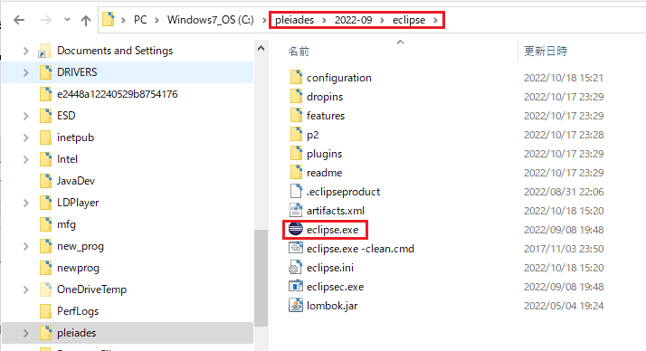Image resolution: width=646 pixels, height=351 pixels.
Task: Select JavaDev folder in tree
Action: (x=76, y=181)
